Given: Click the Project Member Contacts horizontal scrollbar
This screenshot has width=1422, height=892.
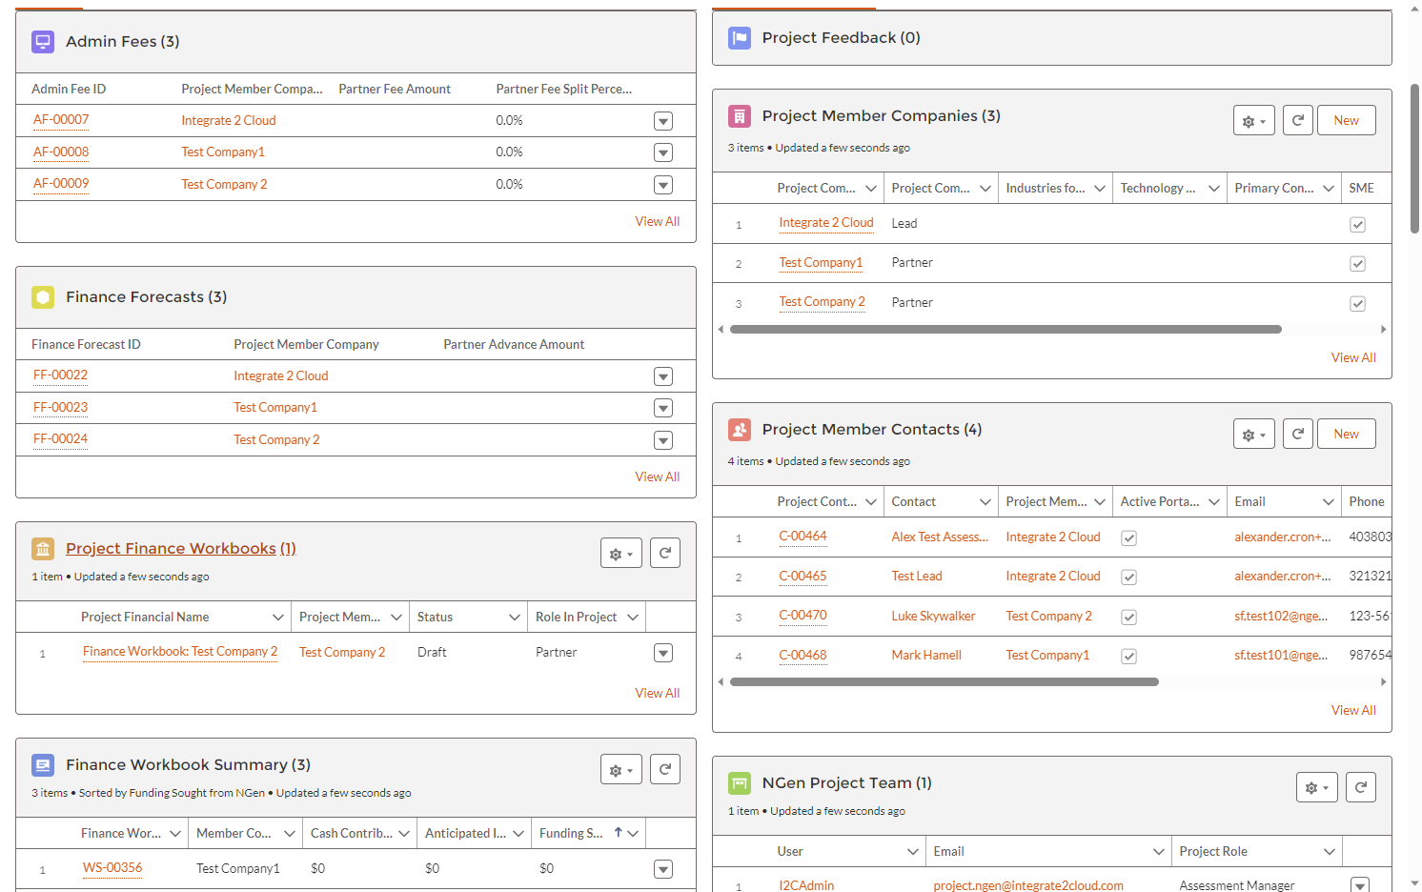Looking at the screenshot, I should click(x=945, y=682).
